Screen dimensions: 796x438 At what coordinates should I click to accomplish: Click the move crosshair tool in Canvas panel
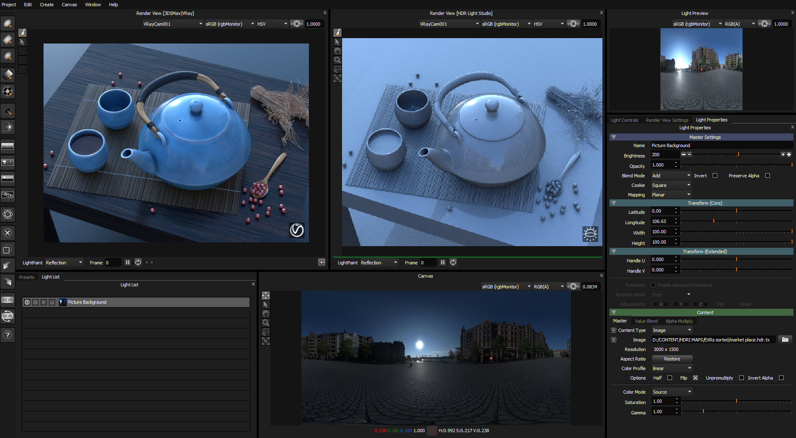(x=266, y=295)
